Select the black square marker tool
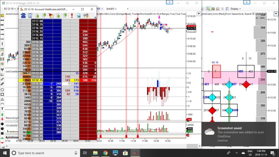Viewport: 279px width, 157px height. coord(2,133)
